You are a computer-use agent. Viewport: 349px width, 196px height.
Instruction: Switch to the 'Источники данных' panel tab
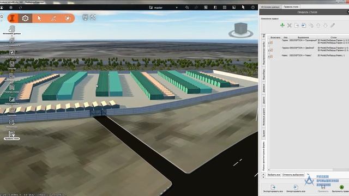[270, 7]
